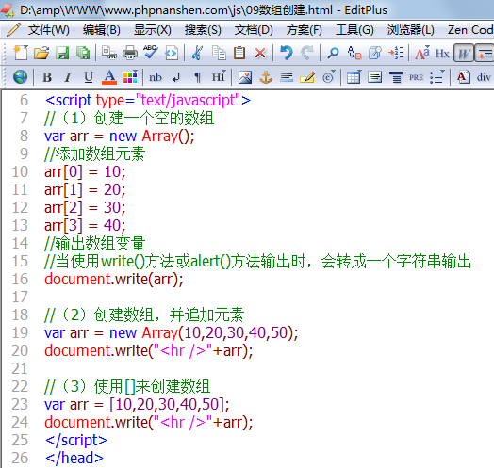Insert non-breaking space with nb icon
Screen dimensions: 494x468
(156, 77)
